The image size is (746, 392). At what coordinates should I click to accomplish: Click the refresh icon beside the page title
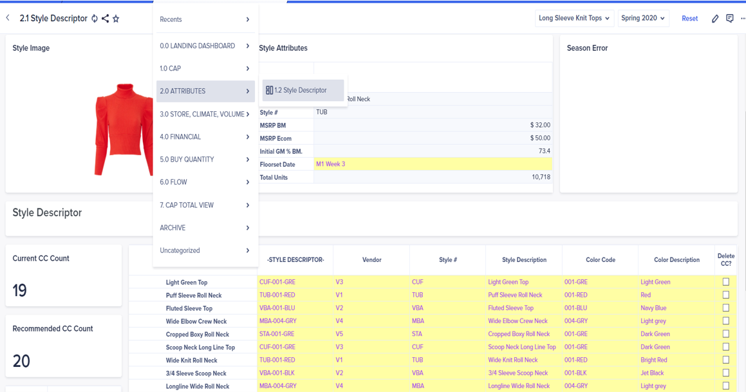click(x=94, y=19)
